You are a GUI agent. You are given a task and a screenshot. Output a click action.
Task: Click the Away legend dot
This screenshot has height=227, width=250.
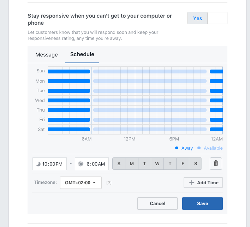click(177, 148)
